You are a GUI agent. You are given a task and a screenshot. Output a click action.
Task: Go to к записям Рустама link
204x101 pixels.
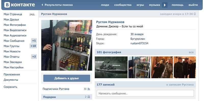(x=180, y=85)
